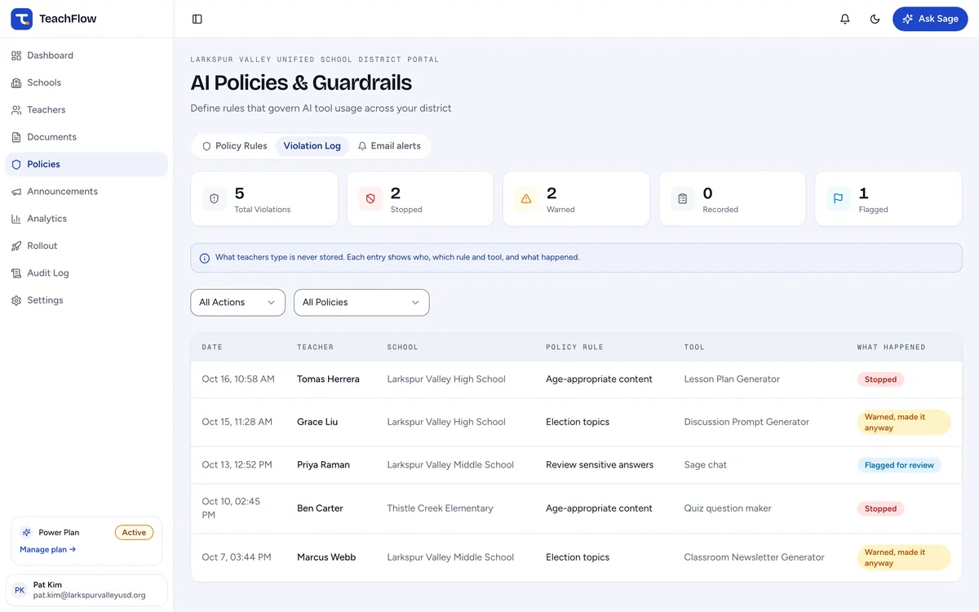Switch to the Email alerts tab
The height and width of the screenshot is (612, 979).
tap(389, 146)
